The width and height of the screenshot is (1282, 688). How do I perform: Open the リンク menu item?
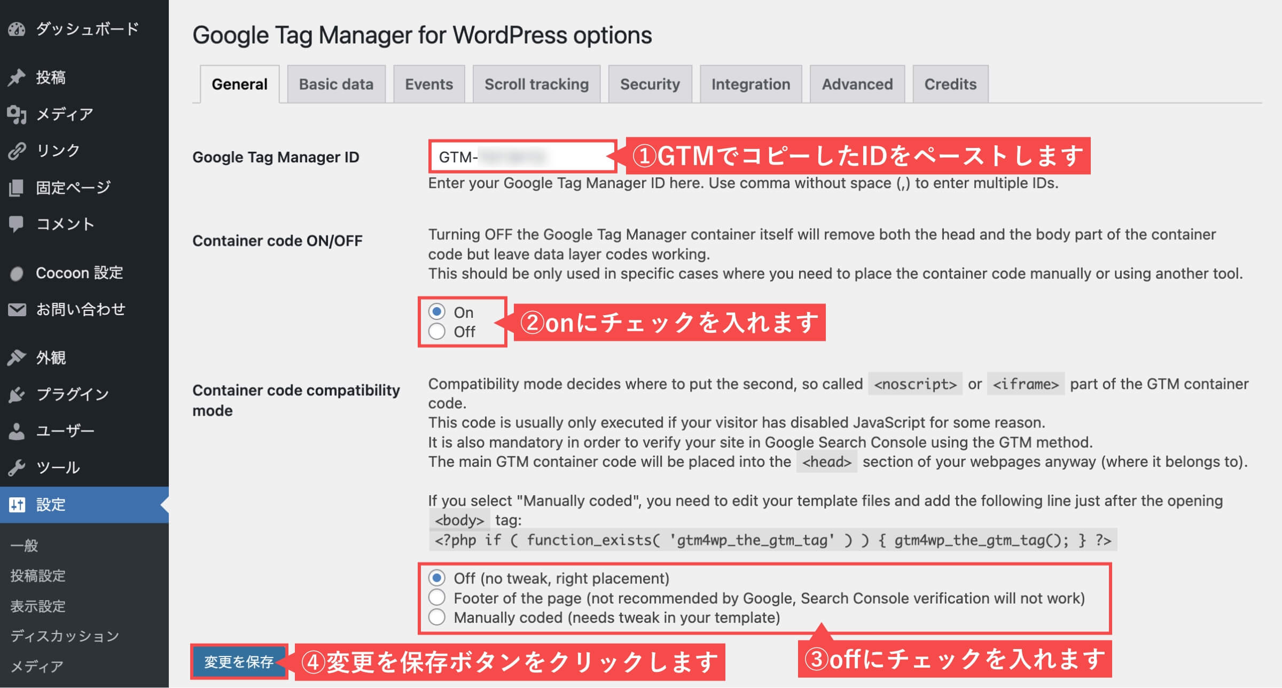coord(84,151)
